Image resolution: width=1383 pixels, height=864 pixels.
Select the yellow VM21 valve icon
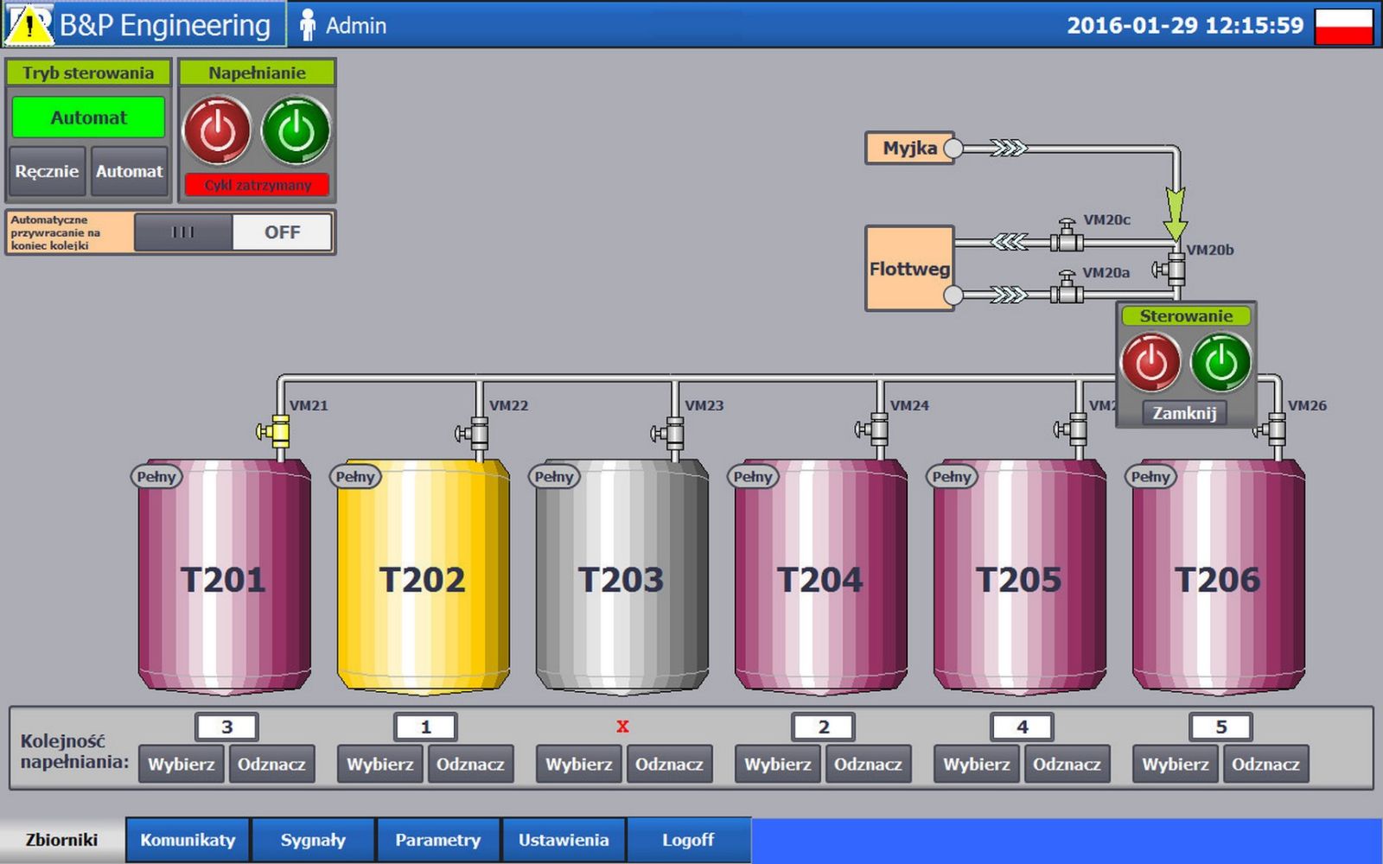[x=276, y=430]
